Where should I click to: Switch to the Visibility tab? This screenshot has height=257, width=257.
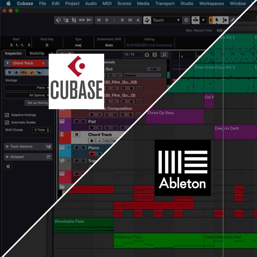pyautogui.click(x=37, y=53)
